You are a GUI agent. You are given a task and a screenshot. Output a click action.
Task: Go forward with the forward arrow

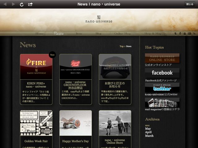point(13,4)
